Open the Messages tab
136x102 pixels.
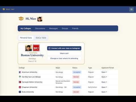click(x=53, y=28)
